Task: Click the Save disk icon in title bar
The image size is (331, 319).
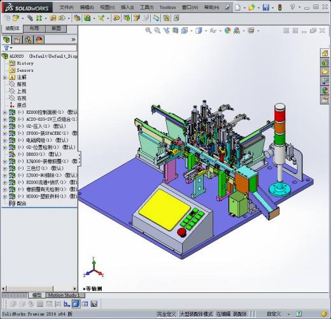Action: (x=265, y=8)
